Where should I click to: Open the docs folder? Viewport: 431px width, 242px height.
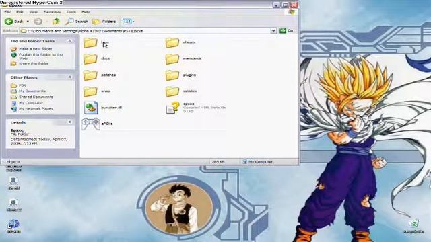pyautogui.click(x=90, y=58)
